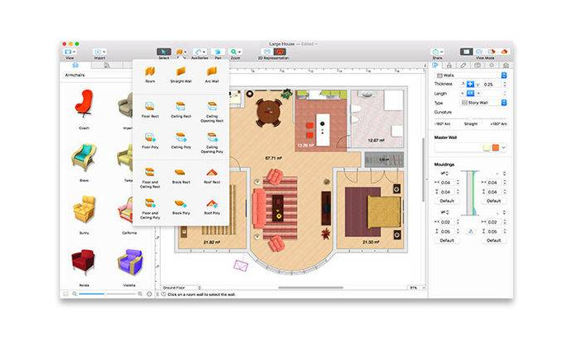Screen dimensions: 564x338
Task: Switch to split 2D/3D view mode
Action: (491, 52)
